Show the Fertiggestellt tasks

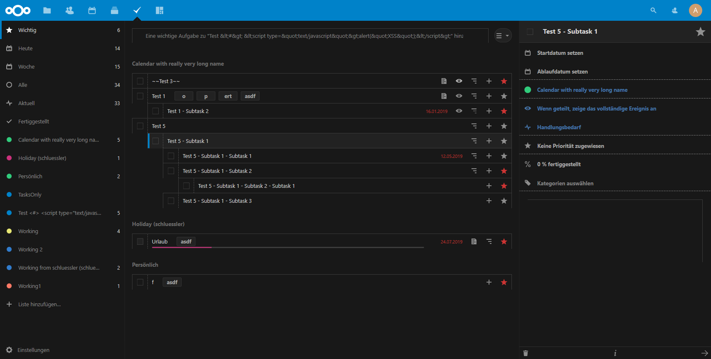pyautogui.click(x=62, y=121)
